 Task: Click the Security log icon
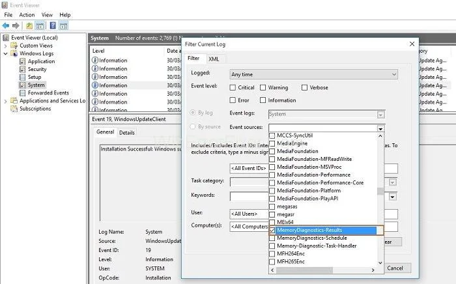point(22,69)
